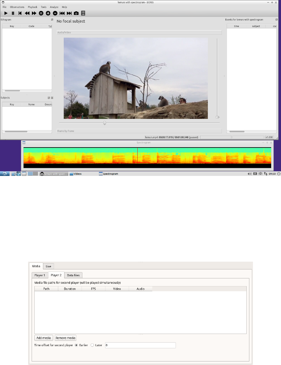
Task: Open the start menu on the taskbar
Action: click(x=5, y=174)
